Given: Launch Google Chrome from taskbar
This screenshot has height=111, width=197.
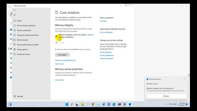Looking at the screenshot, I should pos(93,104).
